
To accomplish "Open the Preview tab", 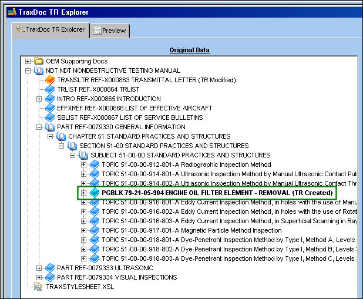I will [x=109, y=31].
